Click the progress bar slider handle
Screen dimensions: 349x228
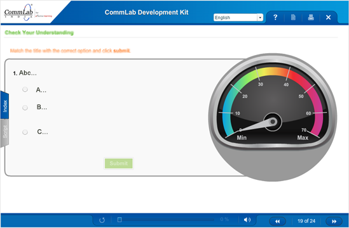[x=120, y=220]
